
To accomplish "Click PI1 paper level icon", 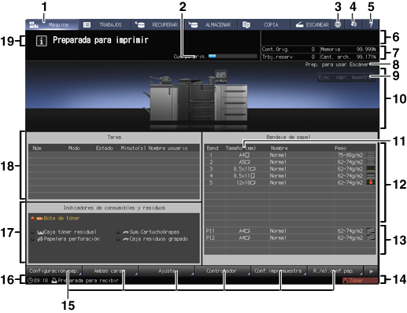I will click(x=371, y=230).
